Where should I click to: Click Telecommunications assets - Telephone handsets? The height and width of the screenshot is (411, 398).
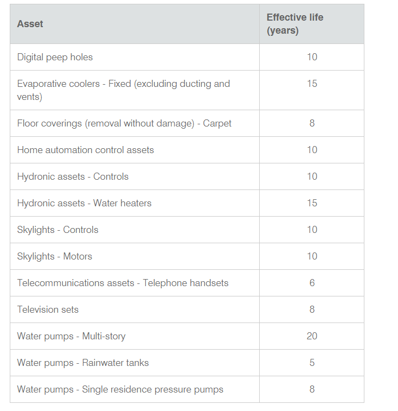point(123,283)
